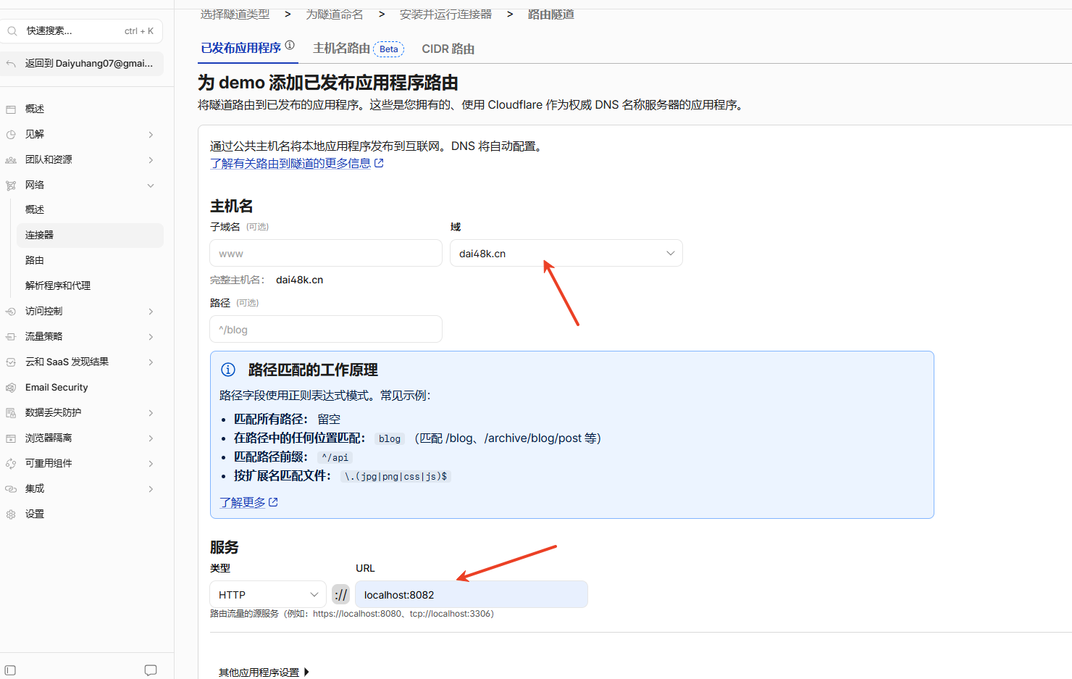Expand the 访问控制 chevron
Image resolution: width=1072 pixels, height=679 pixels.
[151, 312]
